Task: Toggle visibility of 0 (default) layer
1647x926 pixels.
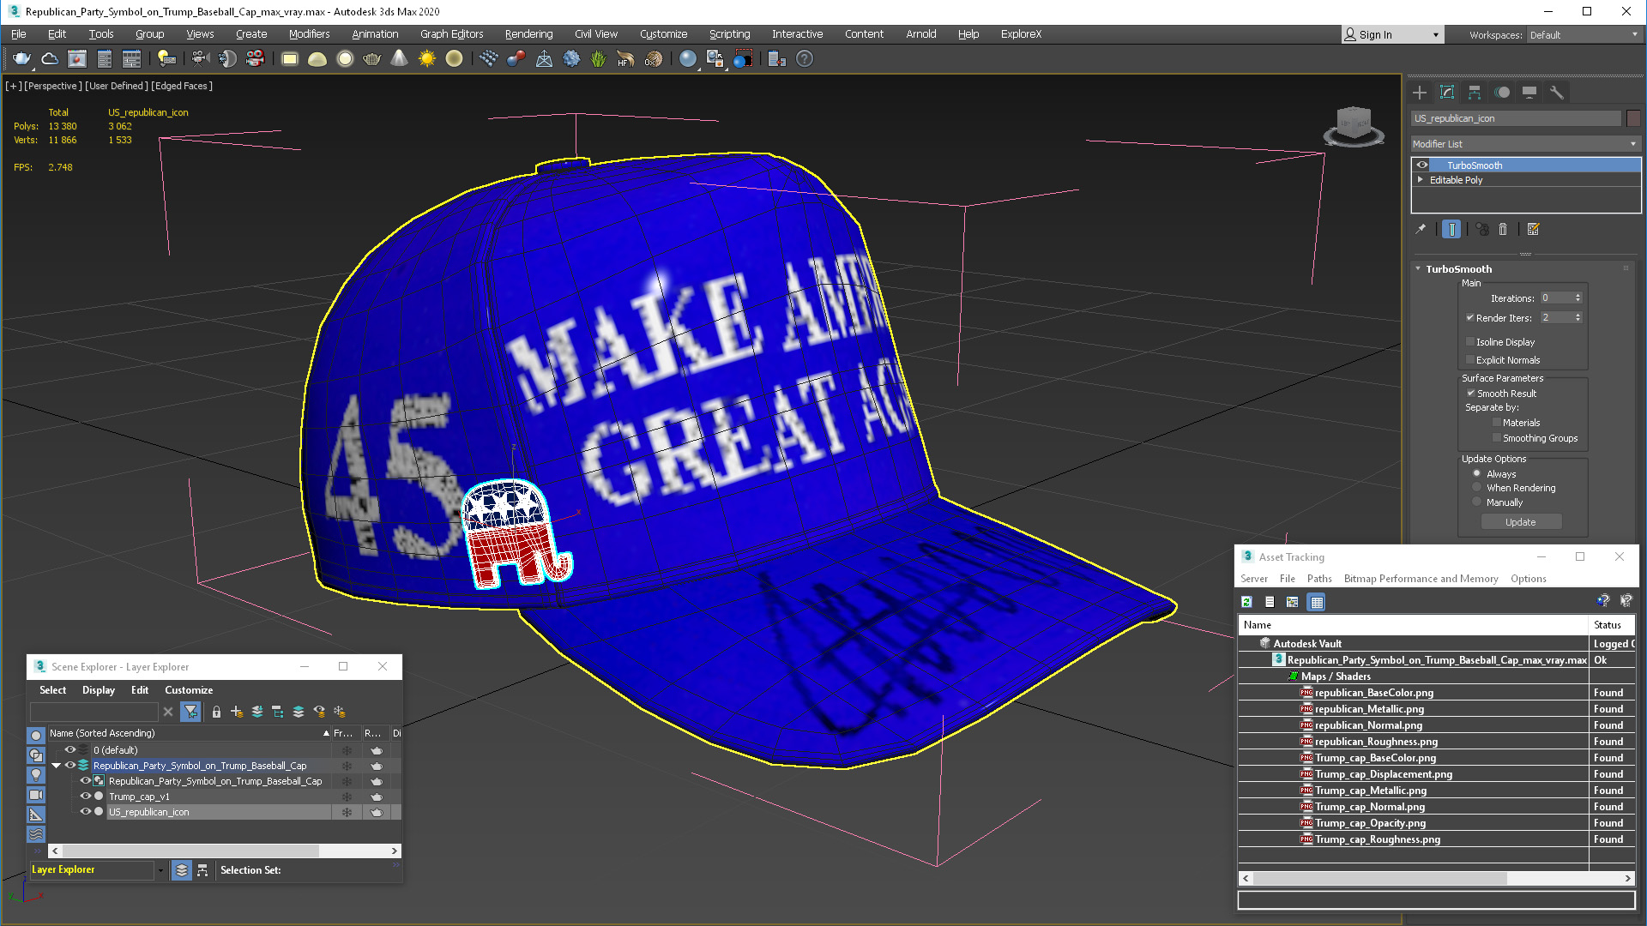Action: coord(70,750)
